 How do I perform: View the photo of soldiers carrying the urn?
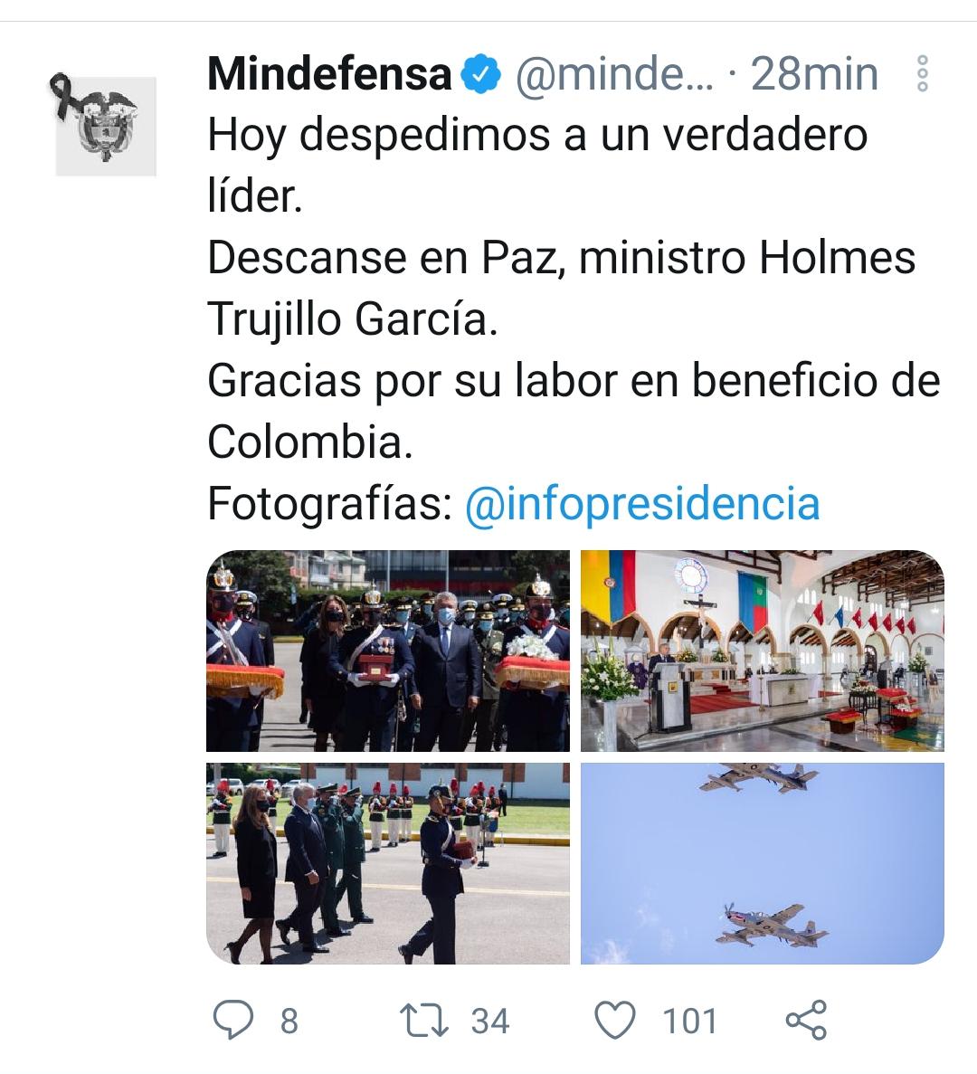pos(388,651)
